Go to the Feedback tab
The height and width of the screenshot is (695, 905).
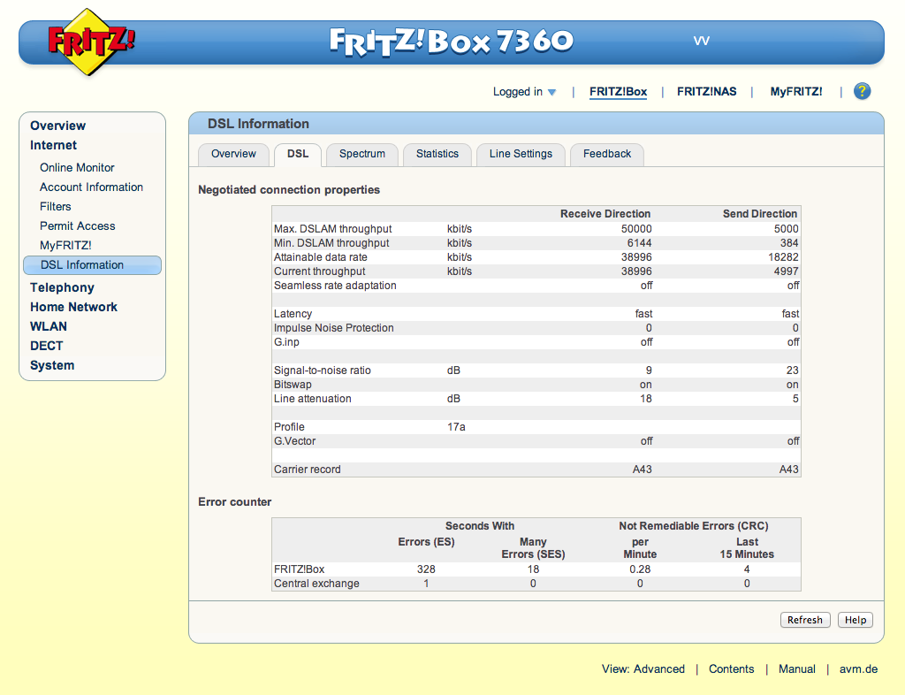(606, 154)
